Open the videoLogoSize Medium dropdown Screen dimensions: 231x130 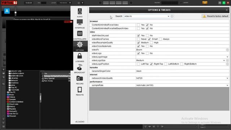pyautogui.click(x=224, y=60)
